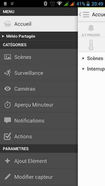This screenshot has height=186, width=105.
Task: Go to Aperçu Minuteur
Action: pos(39,105)
